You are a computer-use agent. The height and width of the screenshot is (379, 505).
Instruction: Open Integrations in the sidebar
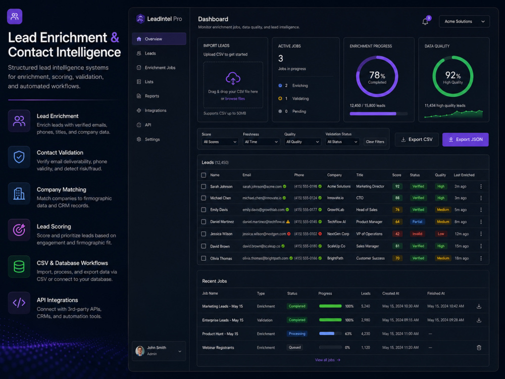[159, 111]
